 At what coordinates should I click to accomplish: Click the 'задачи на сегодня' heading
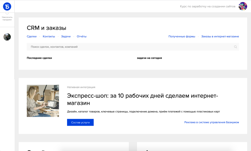pos(150,58)
